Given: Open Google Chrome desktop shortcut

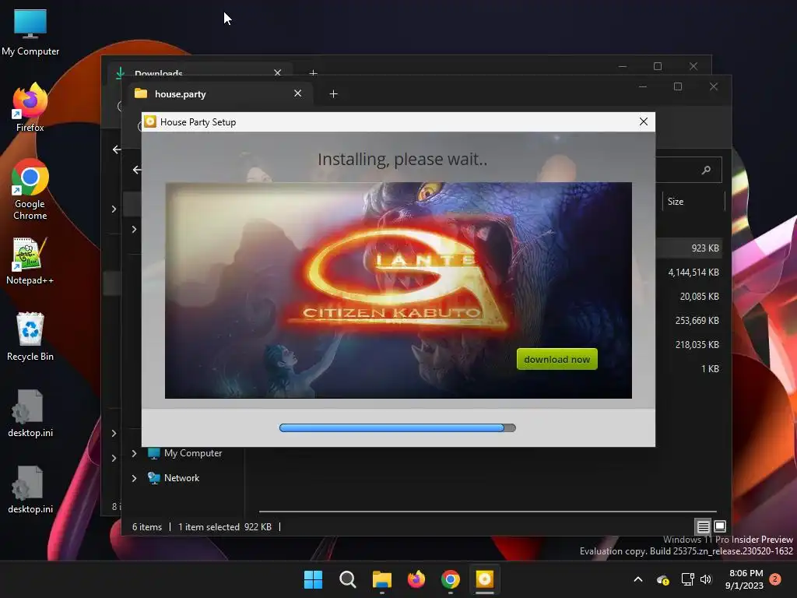Looking at the screenshot, I should 30,189.
